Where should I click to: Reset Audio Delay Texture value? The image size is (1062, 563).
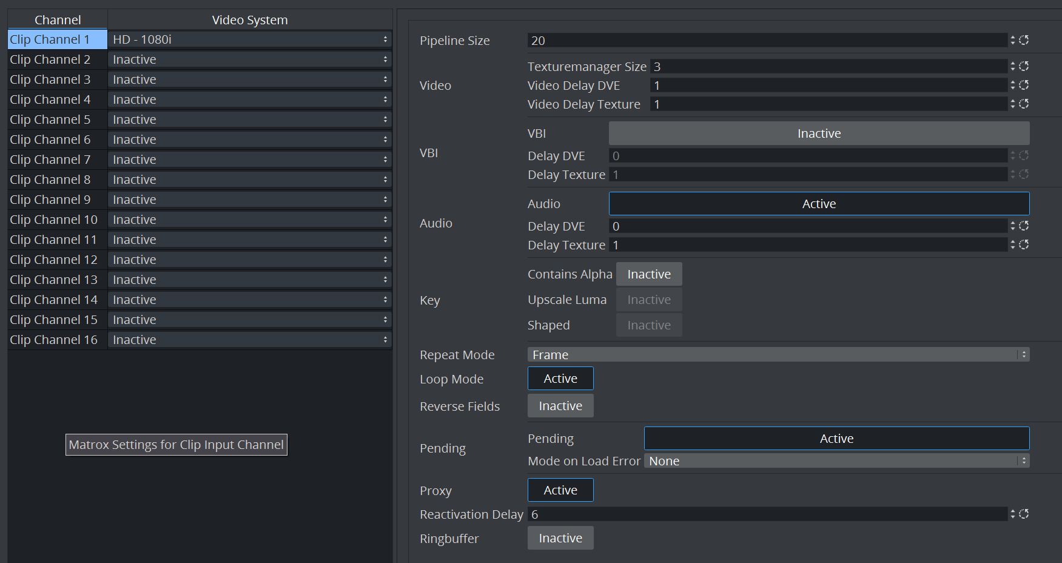[1024, 244]
